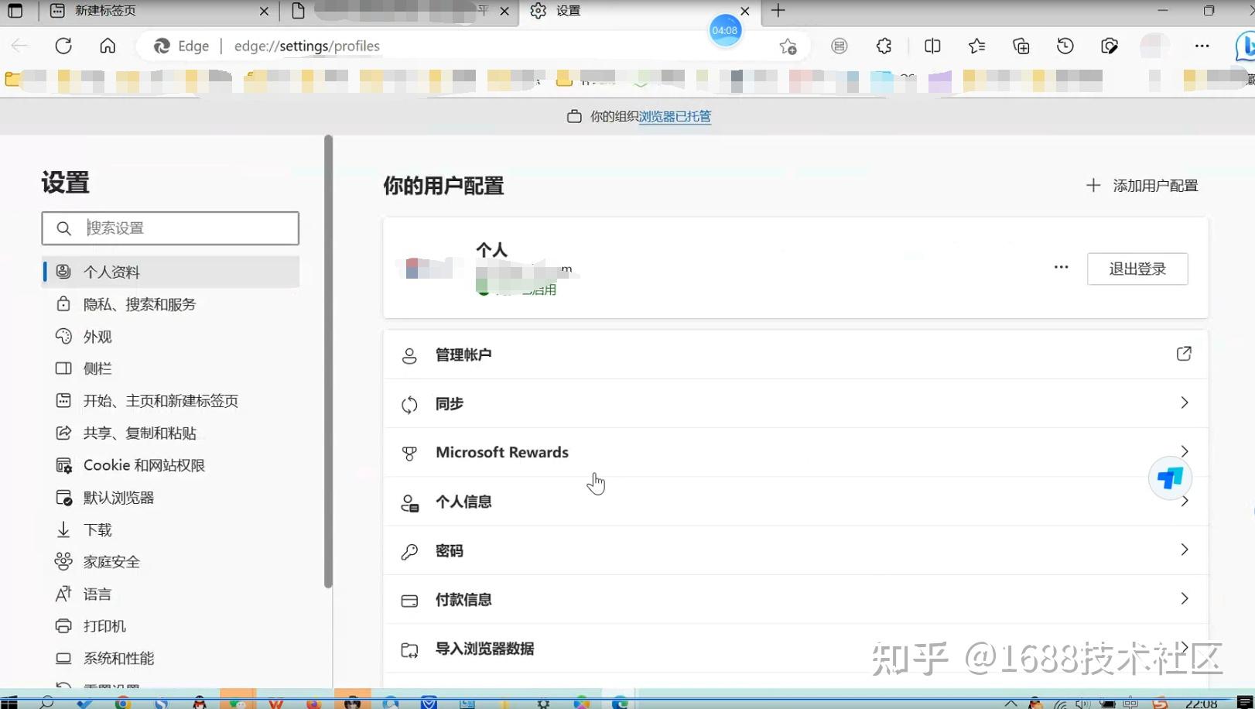Screen dimensions: 1255x709
Task: Click the 退出登录 button
Action: [1137, 269]
